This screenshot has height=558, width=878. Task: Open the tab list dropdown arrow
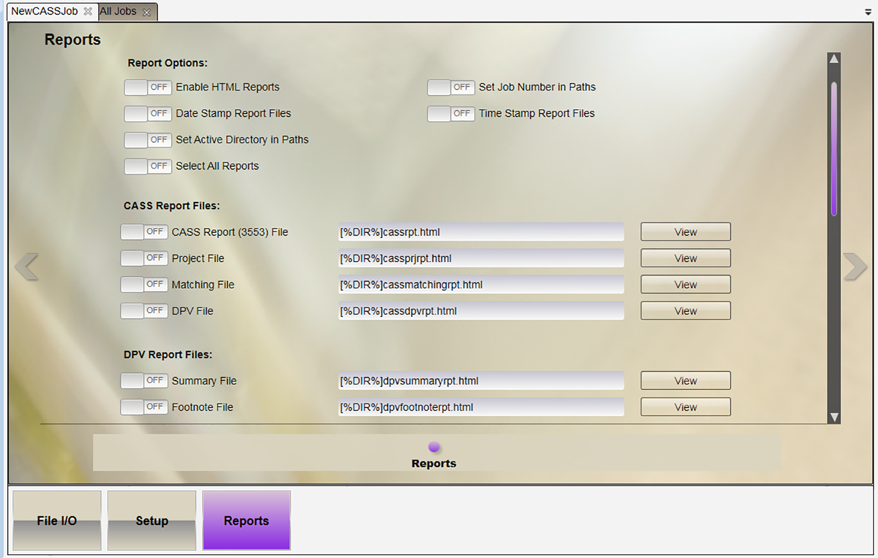click(868, 12)
